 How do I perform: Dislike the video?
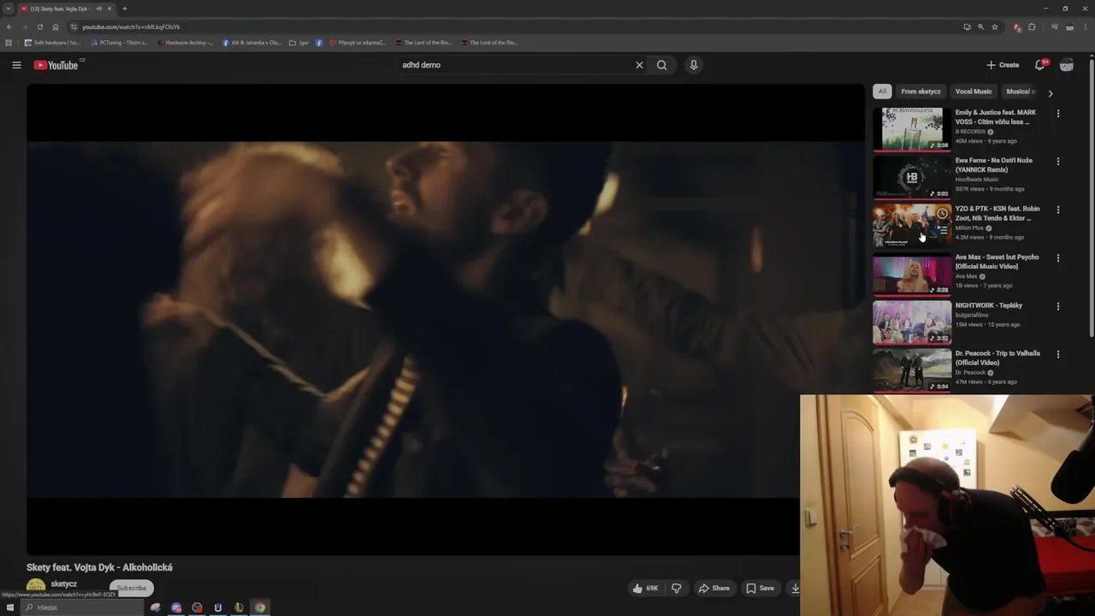(677, 588)
